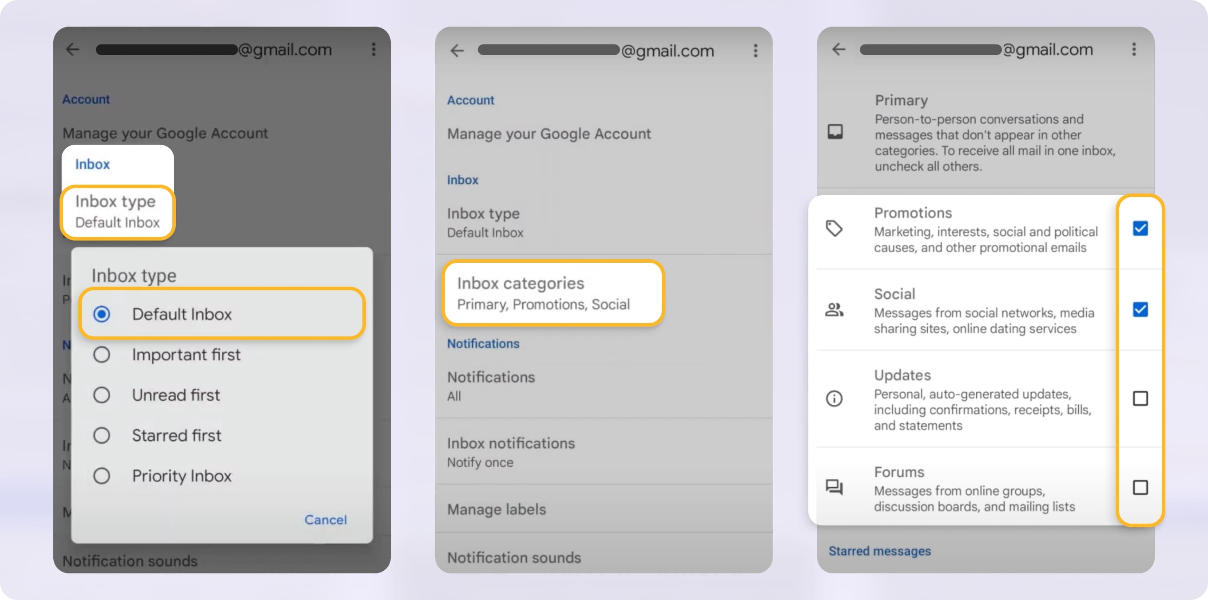
Task: Click the back arrow on the second screen
Action: 457,51
